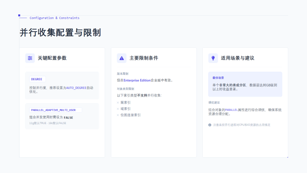
Task: Click the AUTO_DEGREE highlighted text
Action: 76,88
